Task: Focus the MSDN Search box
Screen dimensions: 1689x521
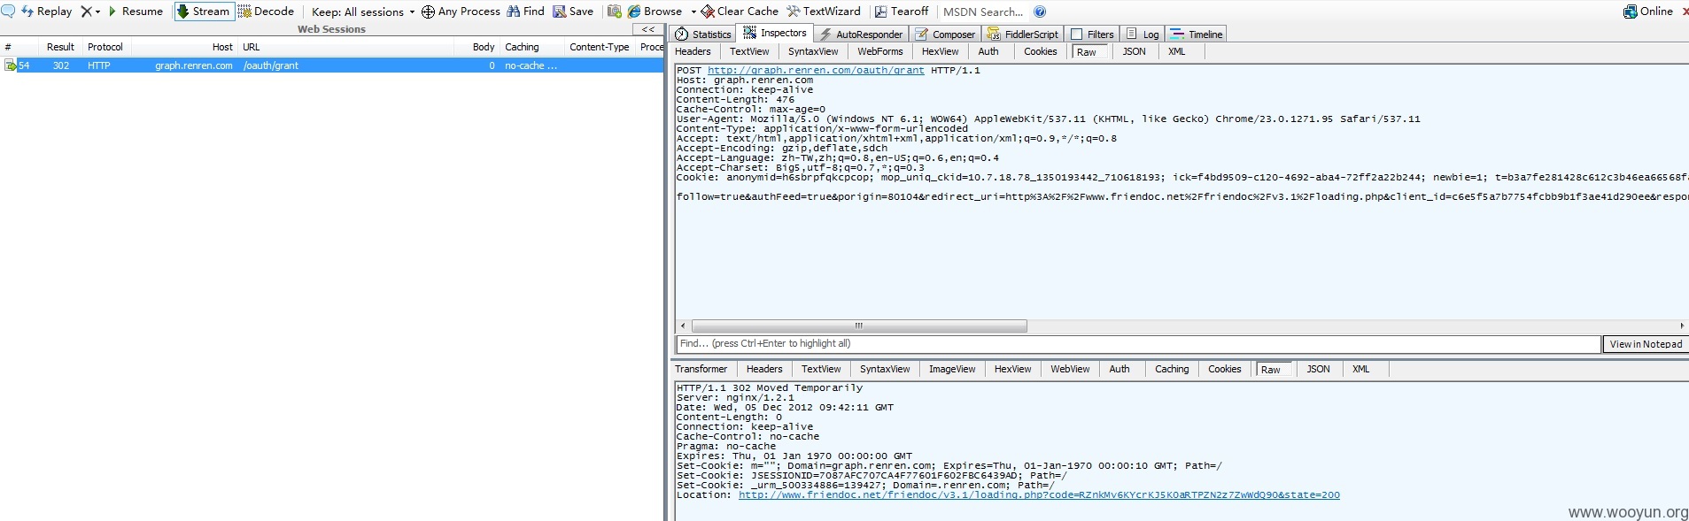Action: click(983, 11)
